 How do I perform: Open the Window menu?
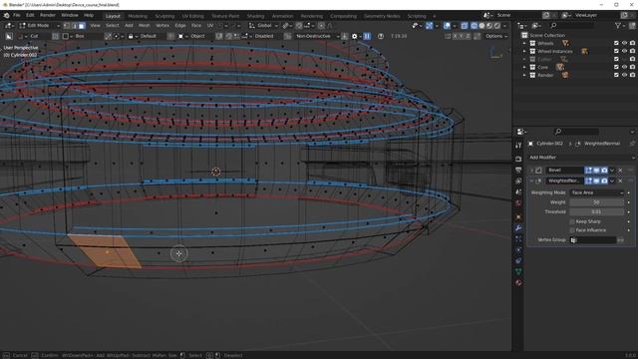tap(70, 16)
